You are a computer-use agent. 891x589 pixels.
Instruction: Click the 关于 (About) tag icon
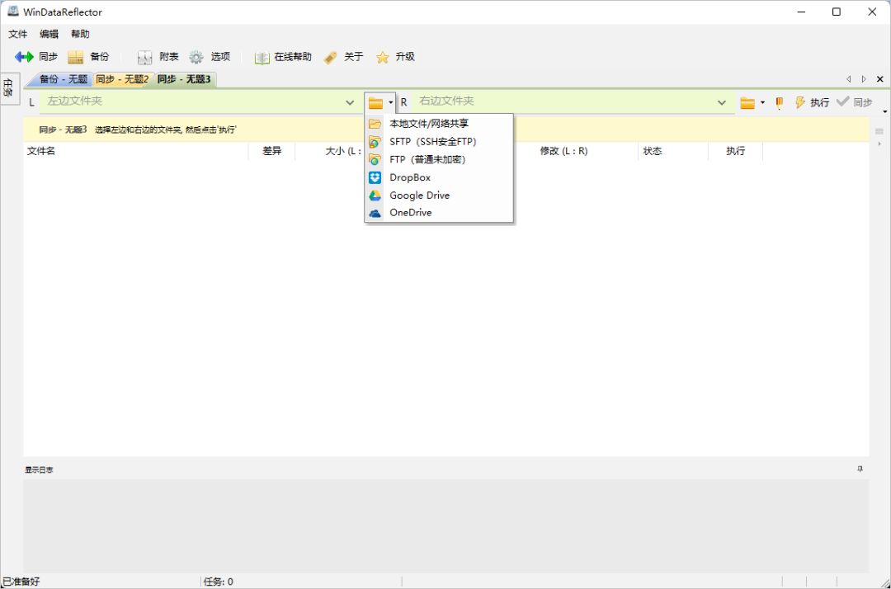331,57
